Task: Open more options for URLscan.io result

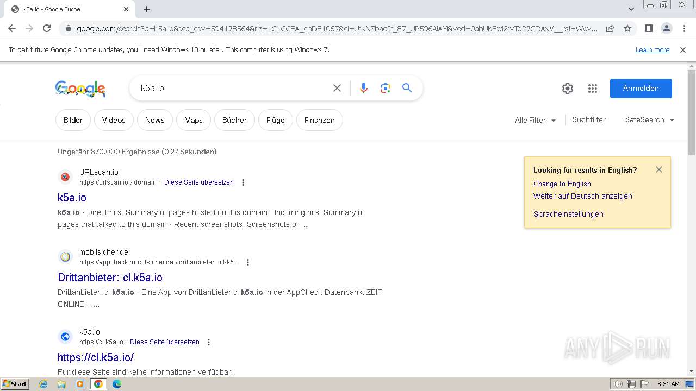Action: click(243, 182)
